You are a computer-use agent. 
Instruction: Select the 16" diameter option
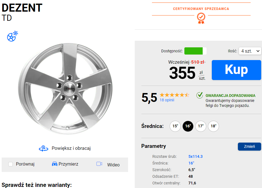(x=188, y=126)
